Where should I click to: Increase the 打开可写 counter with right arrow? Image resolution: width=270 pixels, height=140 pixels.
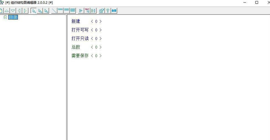tap(101, 30)
